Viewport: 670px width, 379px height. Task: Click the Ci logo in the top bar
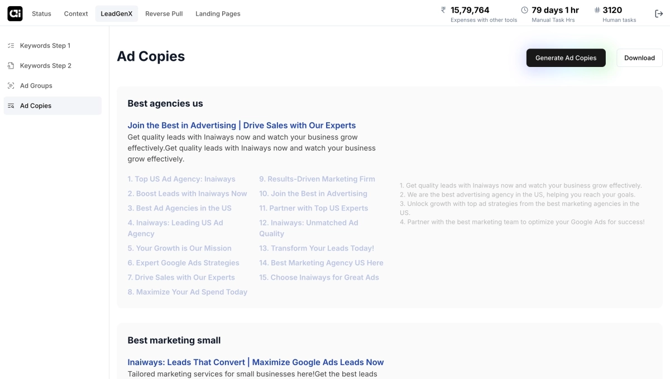(15, 13)
